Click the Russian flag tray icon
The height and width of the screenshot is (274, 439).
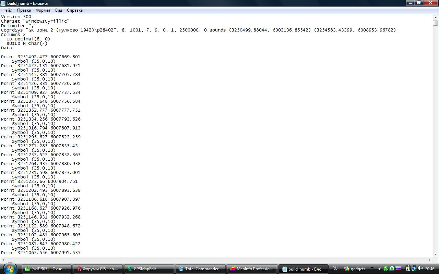[x=398, y=269]
